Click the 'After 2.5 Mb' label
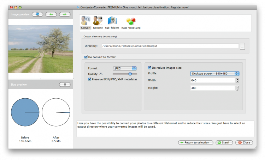 pos(56,139)
